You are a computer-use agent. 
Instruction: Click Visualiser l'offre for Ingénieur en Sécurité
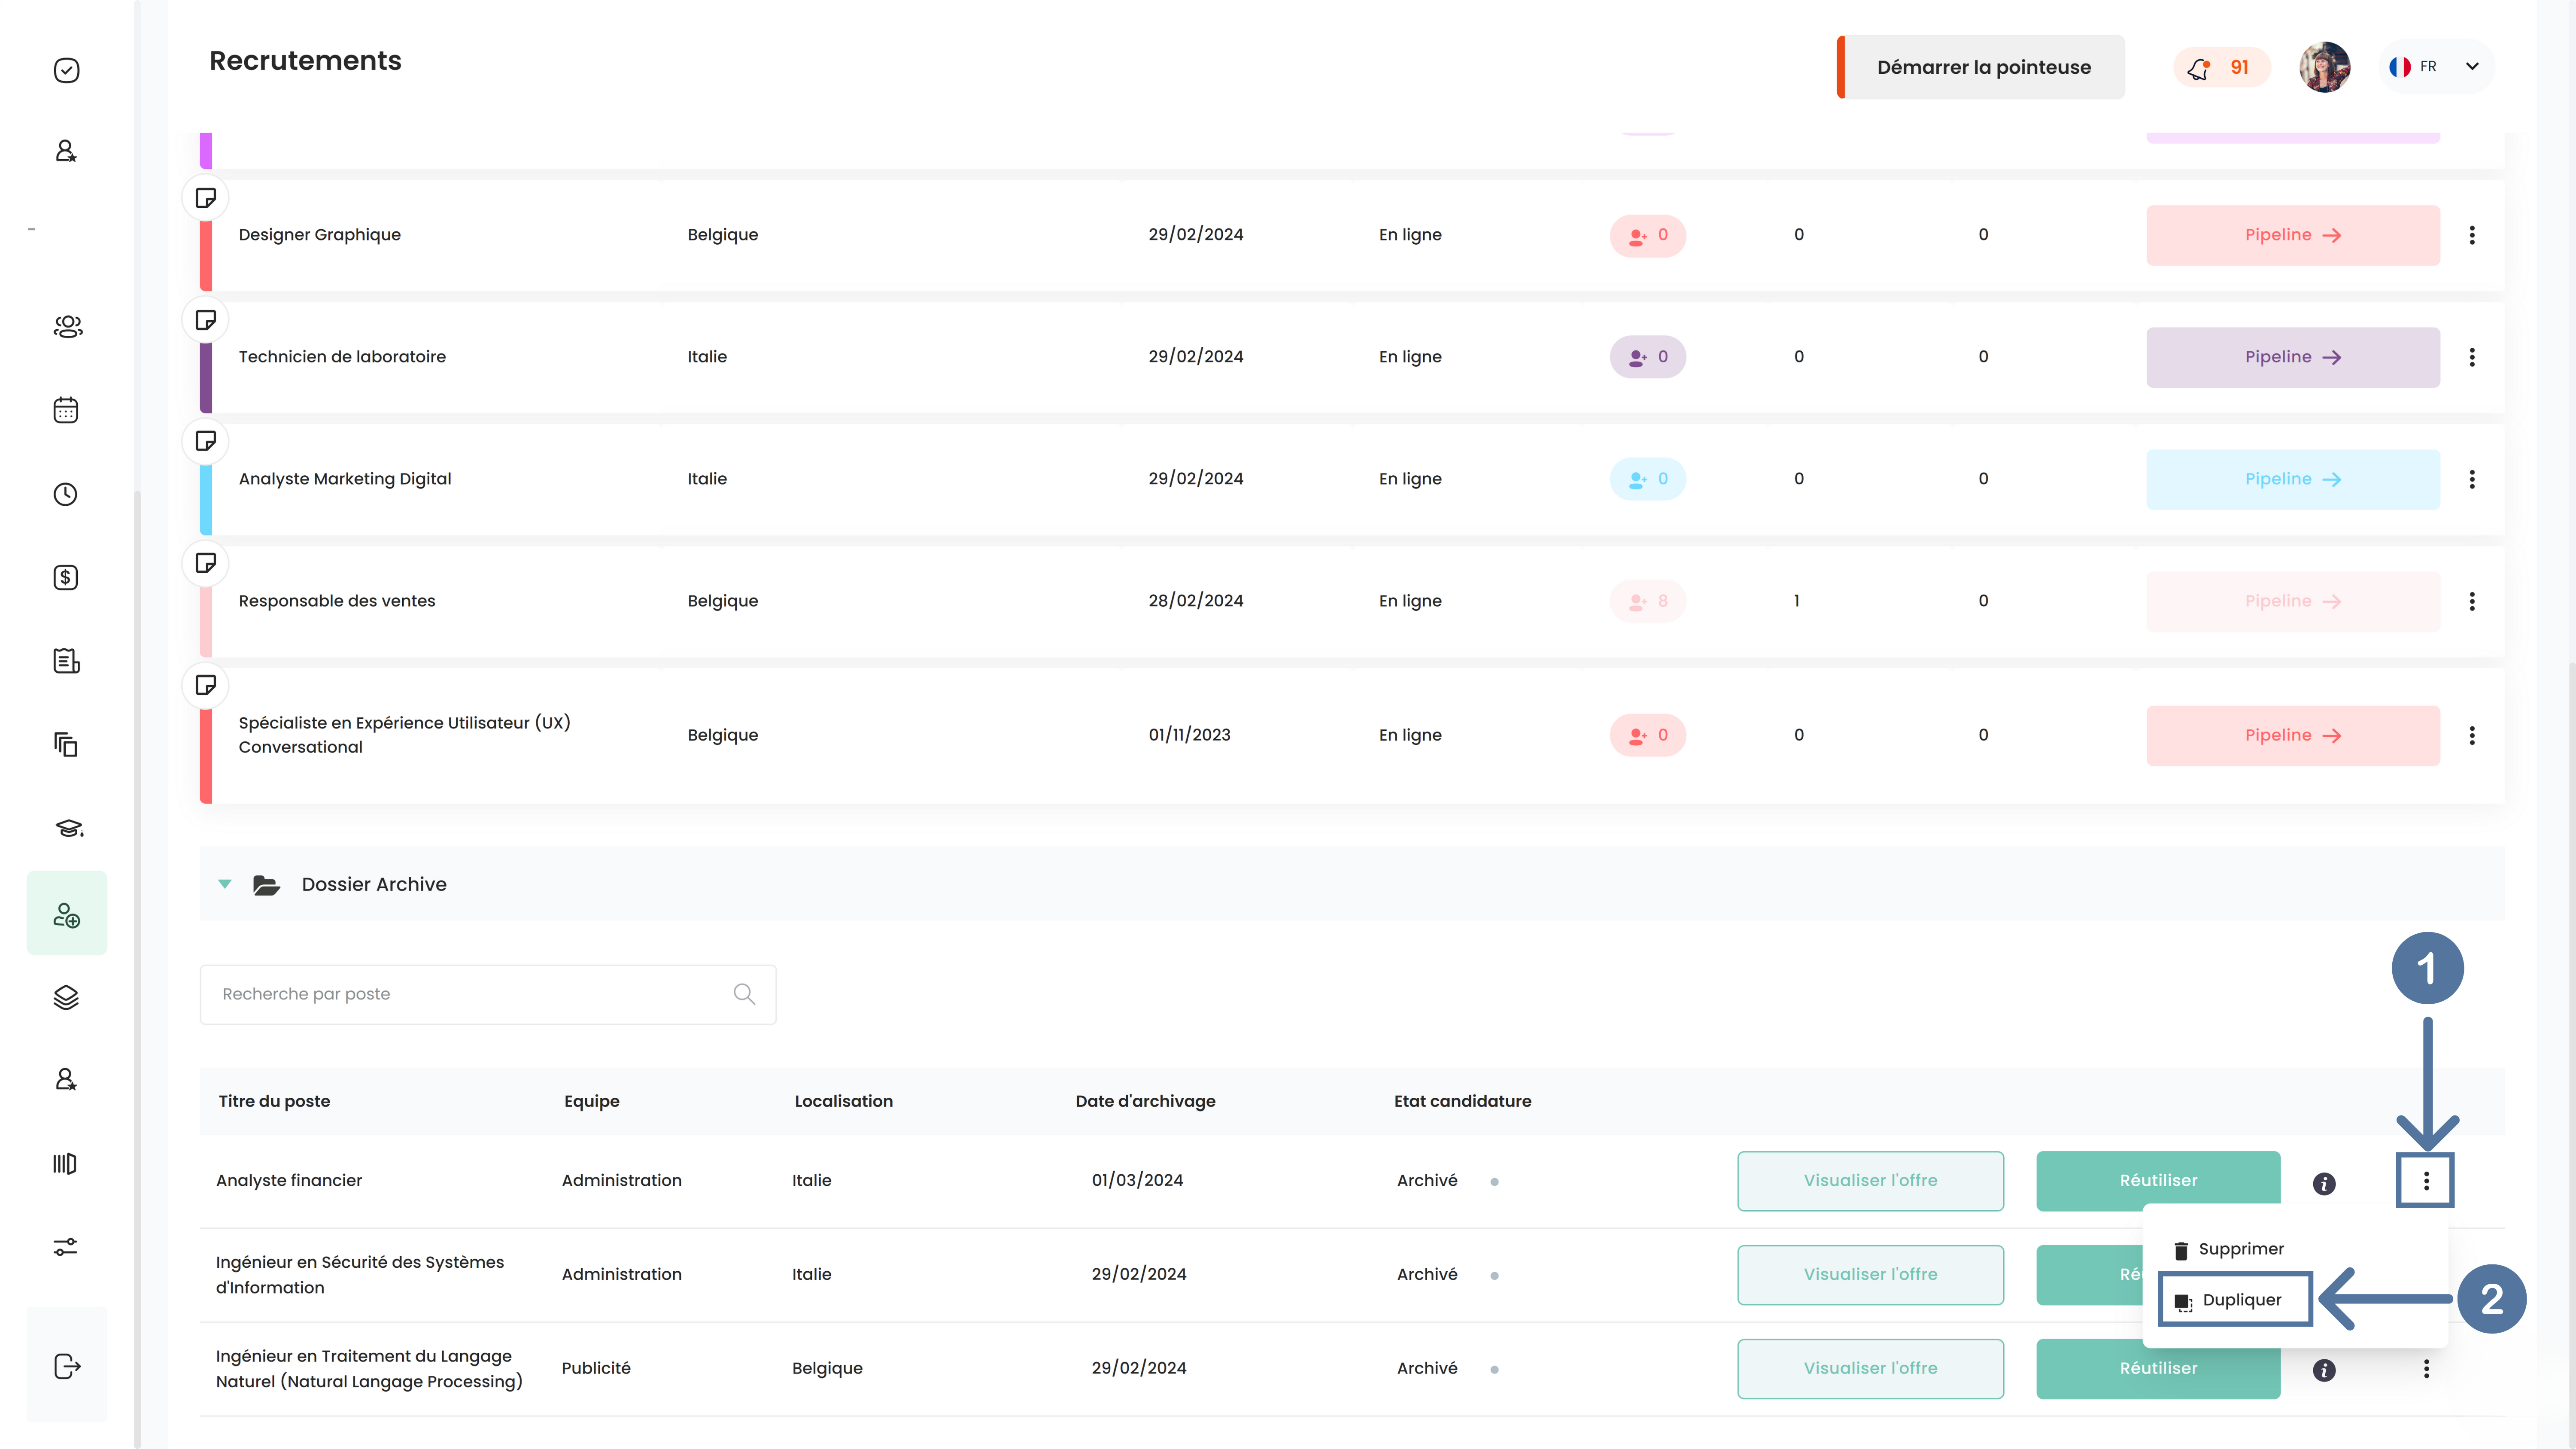click(1870, 1275)
